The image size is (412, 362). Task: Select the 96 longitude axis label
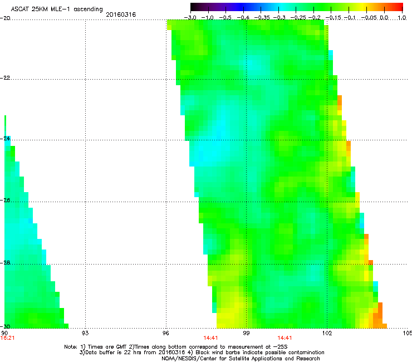[166, 333]
